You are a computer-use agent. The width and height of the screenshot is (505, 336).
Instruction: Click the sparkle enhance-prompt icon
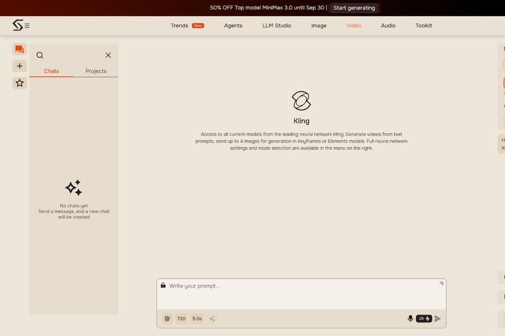point(212,318)
